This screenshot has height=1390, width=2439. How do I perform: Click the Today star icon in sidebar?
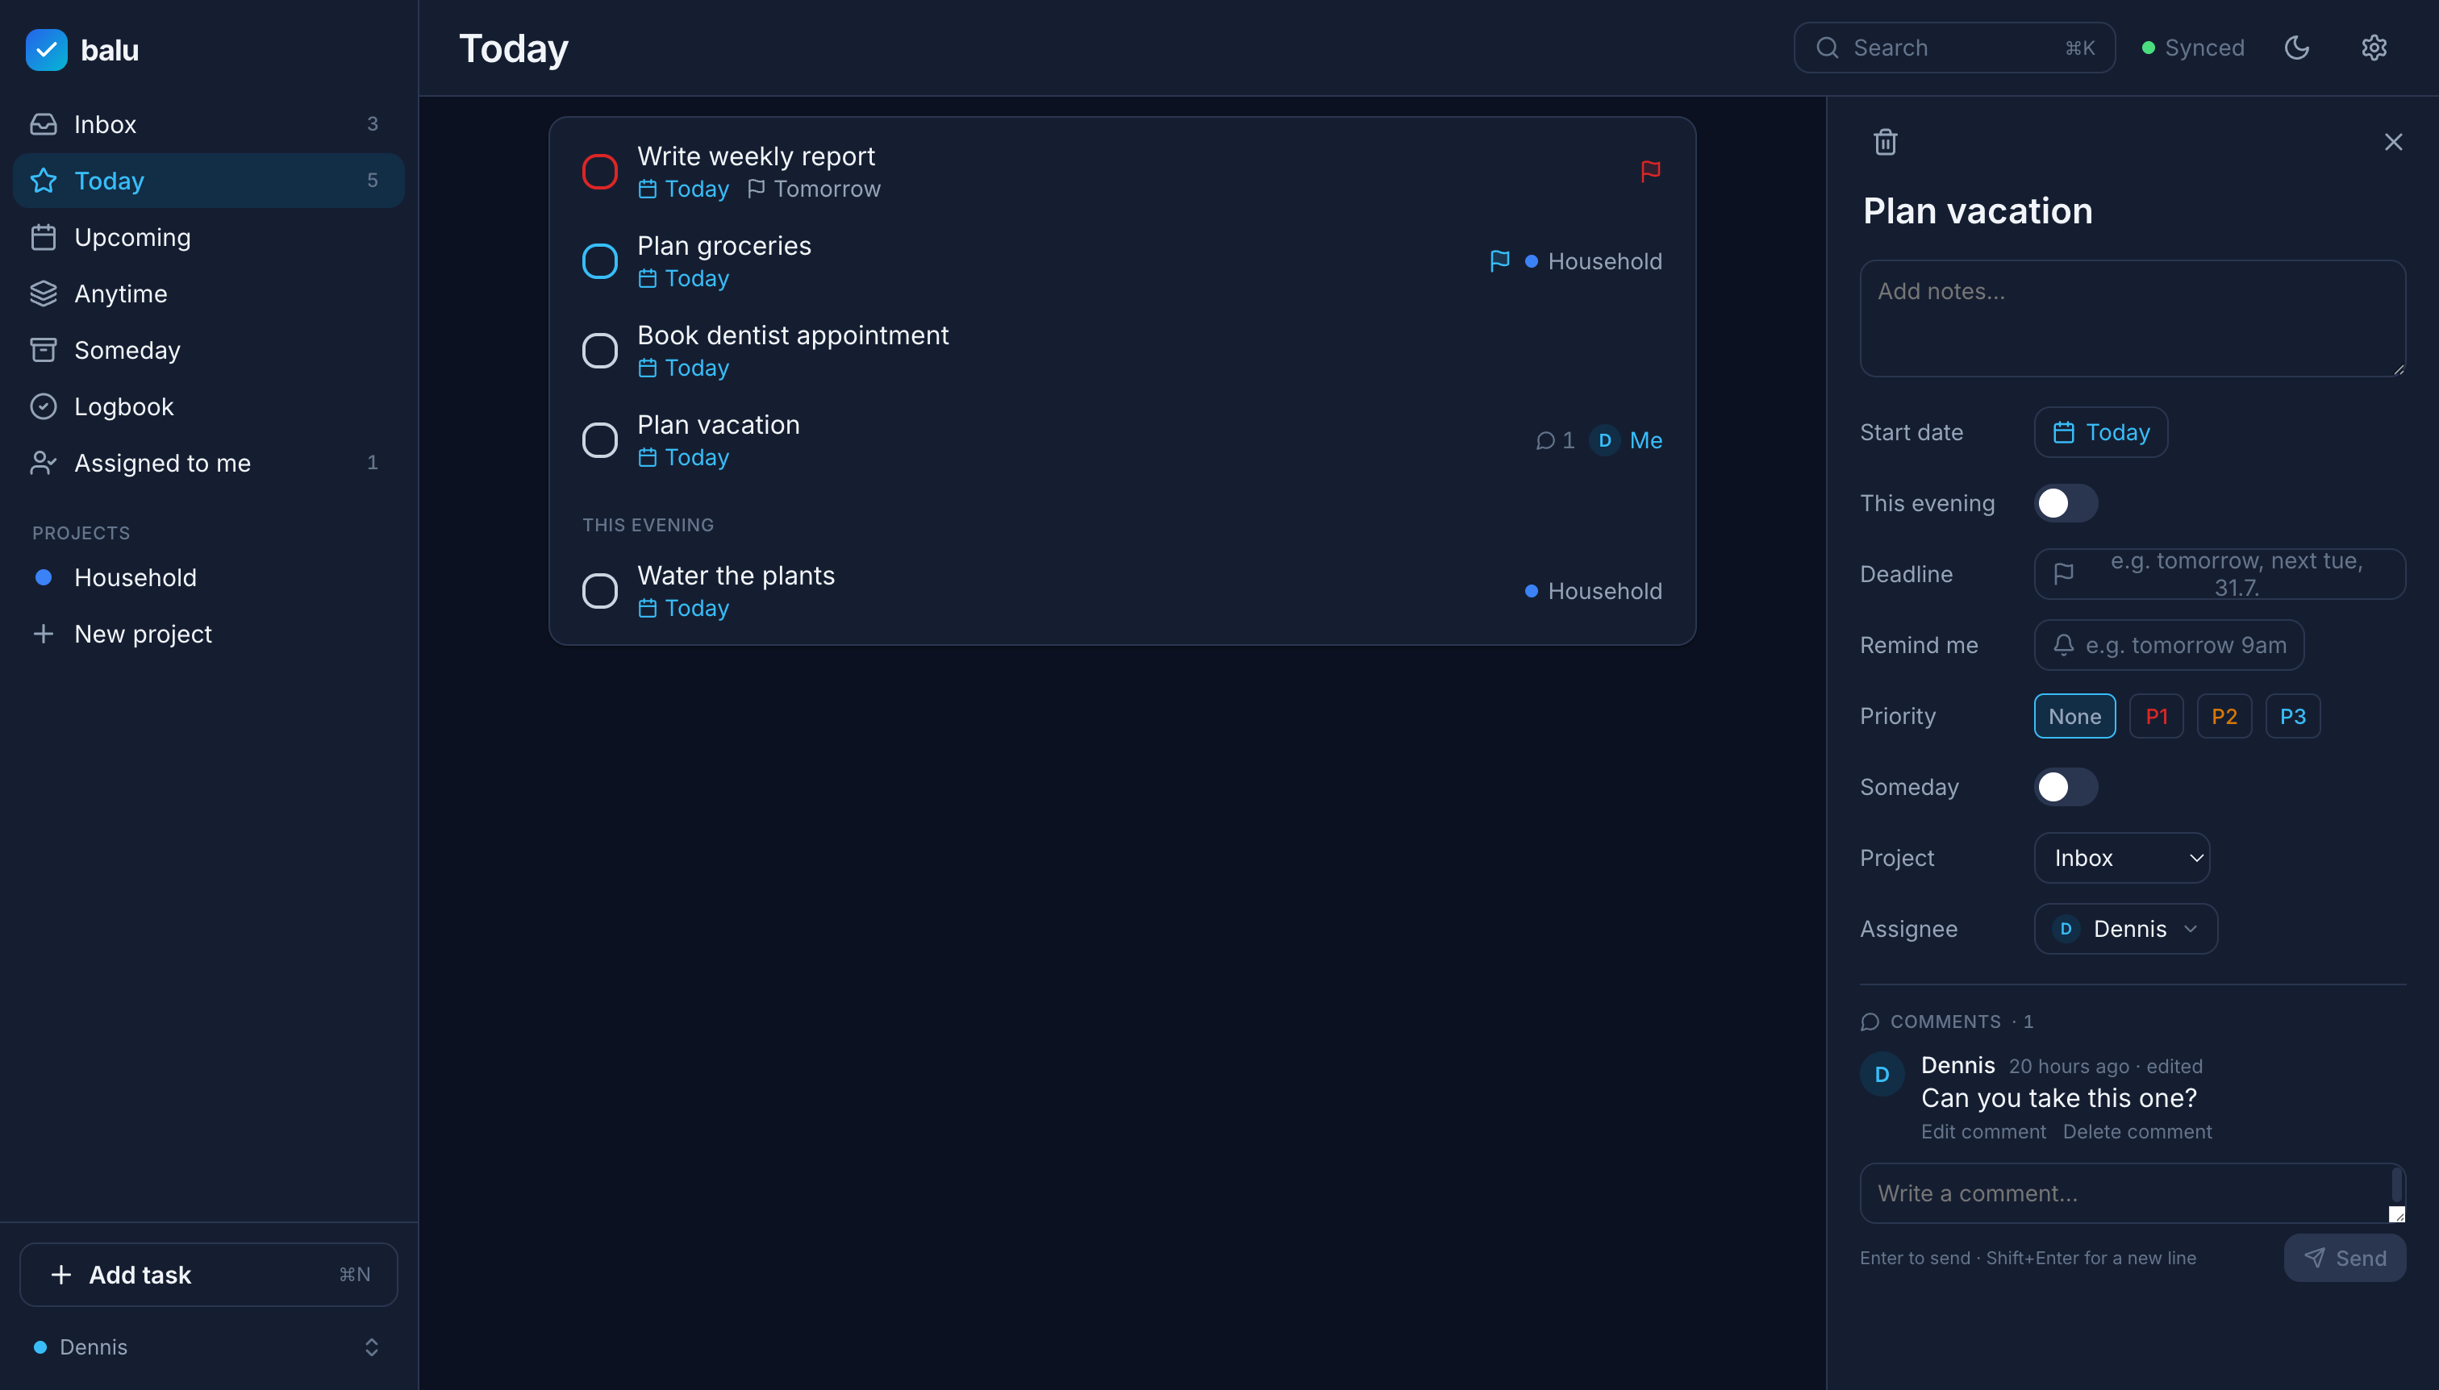[x=44, y=181]
